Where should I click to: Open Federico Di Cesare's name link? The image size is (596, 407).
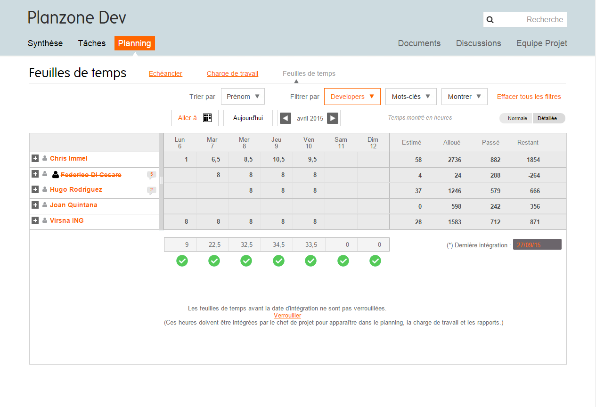click(91, 175)
